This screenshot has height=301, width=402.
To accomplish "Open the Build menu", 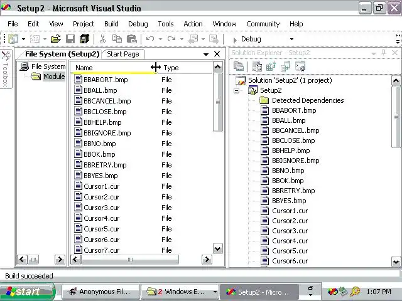I will click(x=111, y=24).
